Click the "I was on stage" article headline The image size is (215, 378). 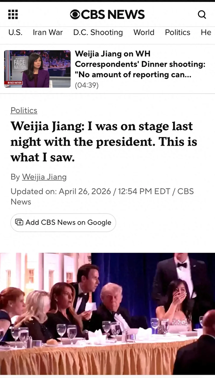104,142
